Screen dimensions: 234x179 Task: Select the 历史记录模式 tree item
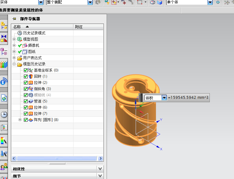tap(34, 33)
